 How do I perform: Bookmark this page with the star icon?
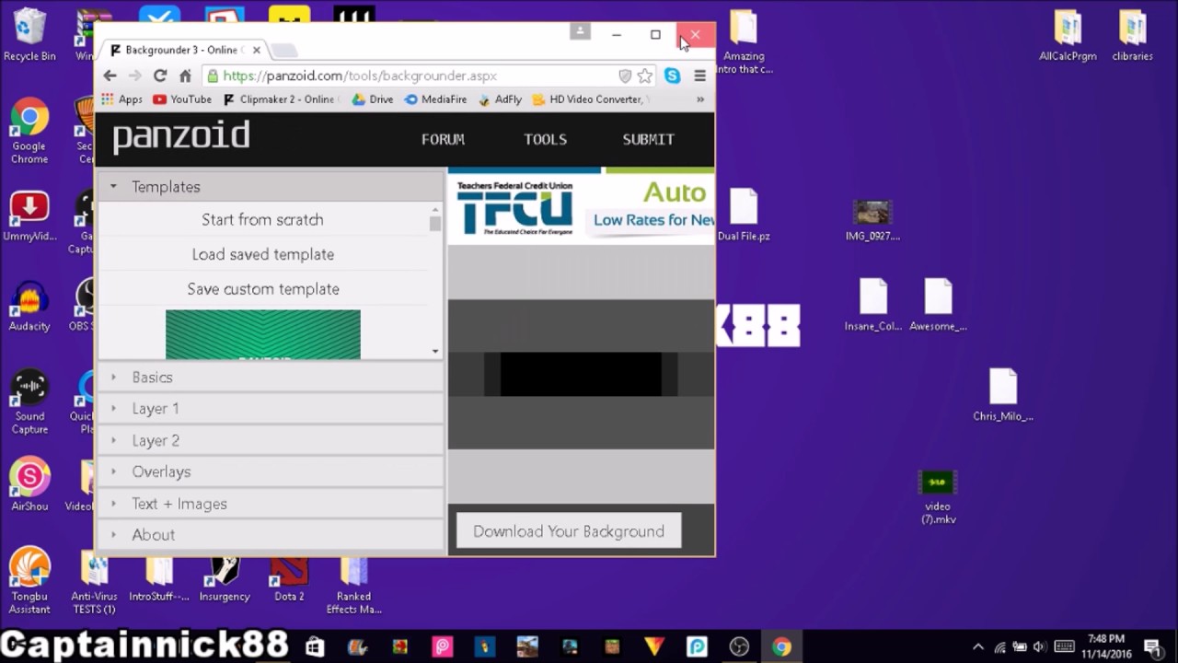[x=645, y=76]
